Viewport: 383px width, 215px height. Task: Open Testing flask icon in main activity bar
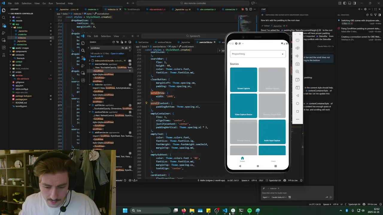(4, 55)
